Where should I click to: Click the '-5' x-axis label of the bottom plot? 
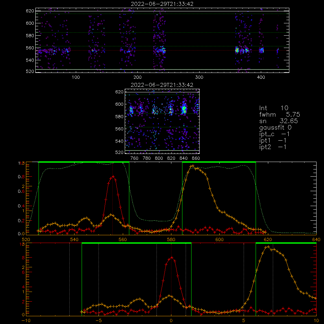pos(98,320)
